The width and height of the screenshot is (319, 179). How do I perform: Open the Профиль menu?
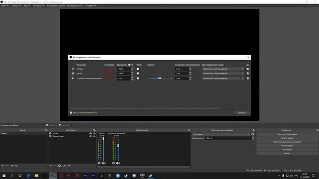pos(38,5)
